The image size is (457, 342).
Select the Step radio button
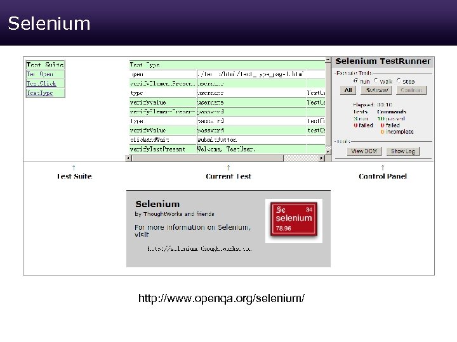[399, 81]
